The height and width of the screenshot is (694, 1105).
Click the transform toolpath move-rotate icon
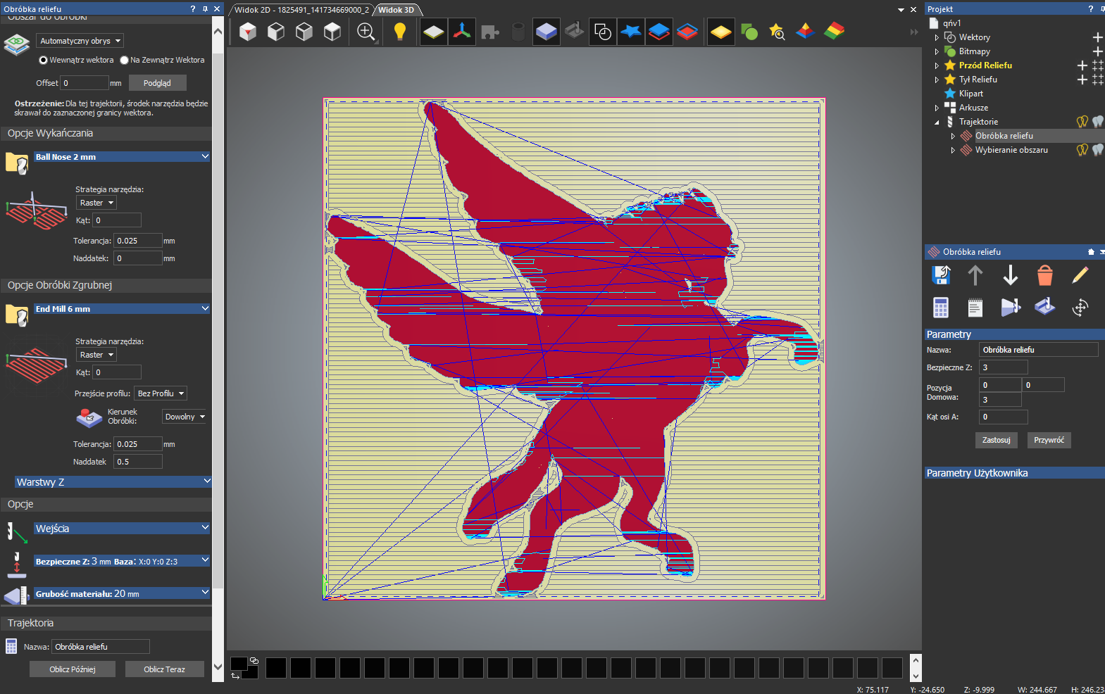coord(1080,308)
